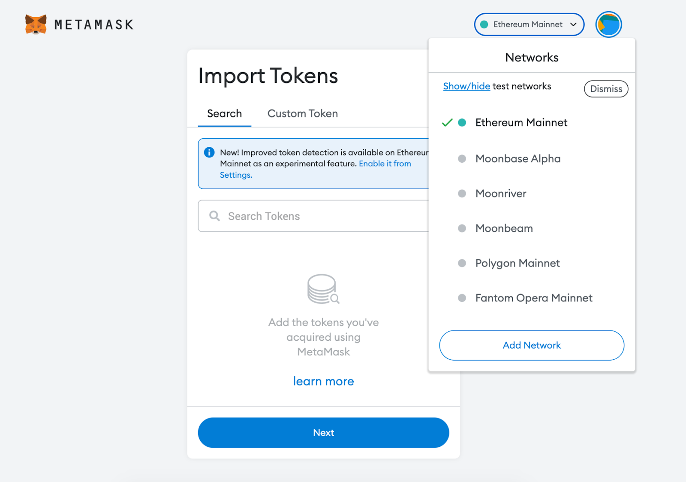Click the gray dot next to Polygon Mainnet

pyautogui.click(x=462, y=263)
